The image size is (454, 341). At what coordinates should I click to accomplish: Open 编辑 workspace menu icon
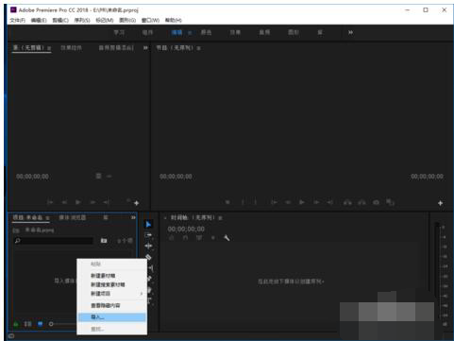[x=190, y=33]
